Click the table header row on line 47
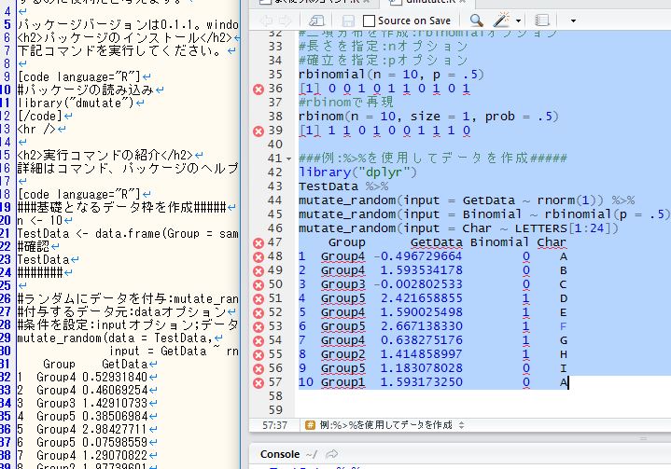 point(447,242)
